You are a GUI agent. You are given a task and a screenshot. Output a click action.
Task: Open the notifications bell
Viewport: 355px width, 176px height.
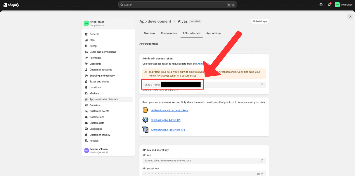coord(329,5)
